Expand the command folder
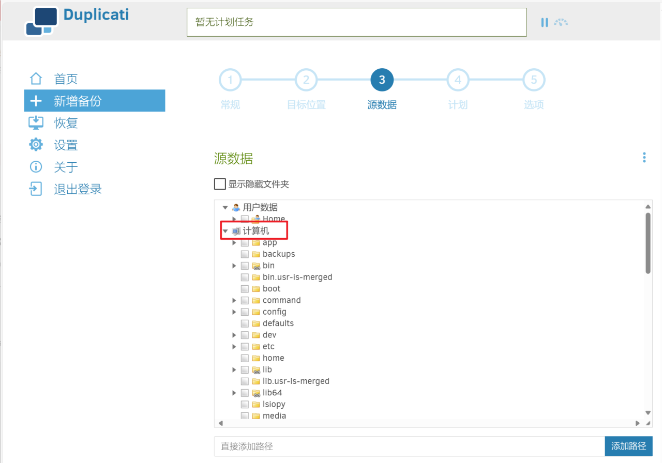This screenshot has height=463, width=662. coord(234,300)
